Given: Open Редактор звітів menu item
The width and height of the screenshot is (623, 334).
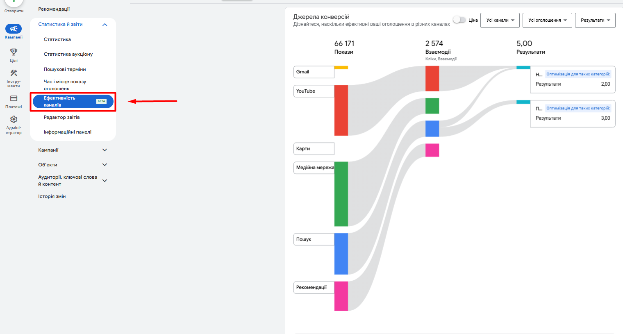Looking at the screenshot, I should (62, 117).
